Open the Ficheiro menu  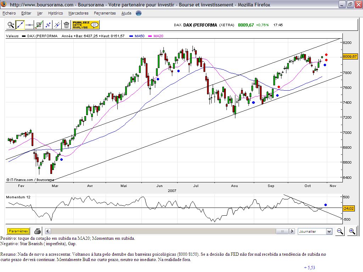(9, 13)
